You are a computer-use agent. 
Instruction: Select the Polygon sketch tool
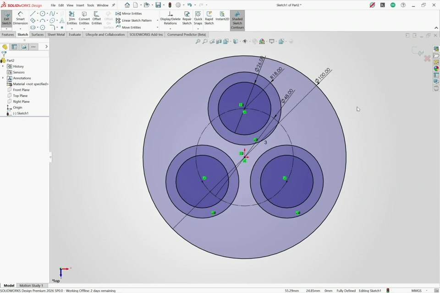[42, 27]
